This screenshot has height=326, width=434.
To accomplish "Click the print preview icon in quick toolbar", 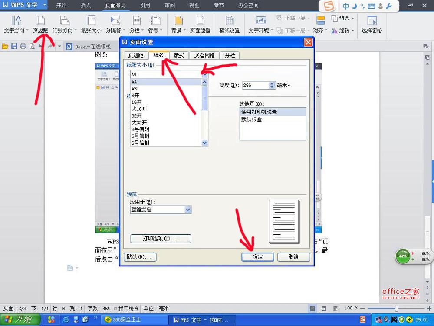I will [x=32, y=47].
